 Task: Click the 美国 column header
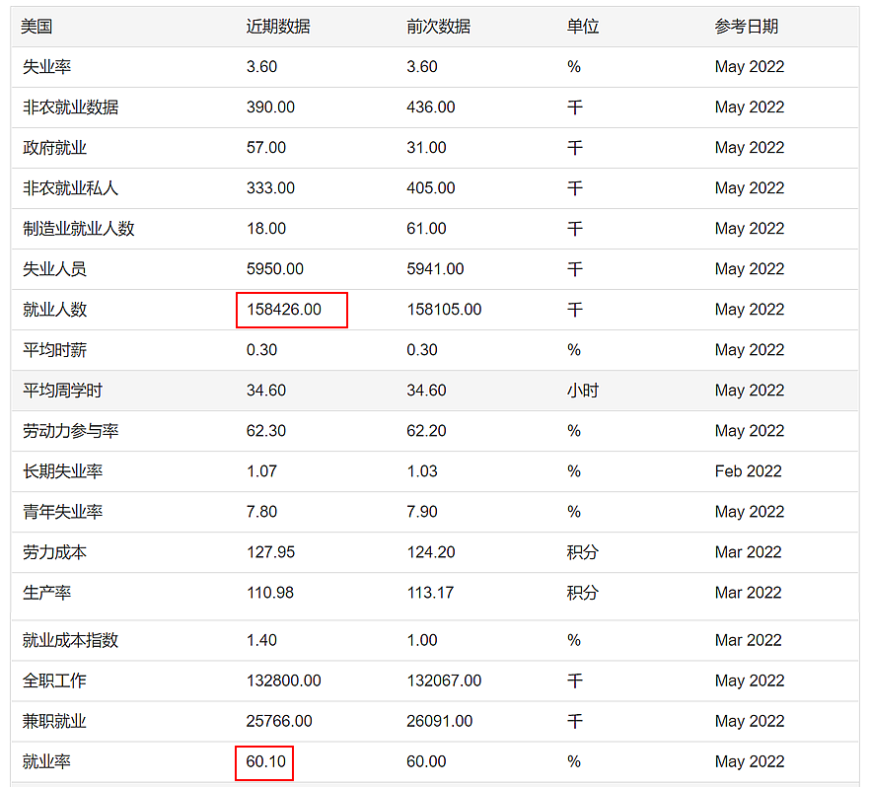tap(36, 27)
